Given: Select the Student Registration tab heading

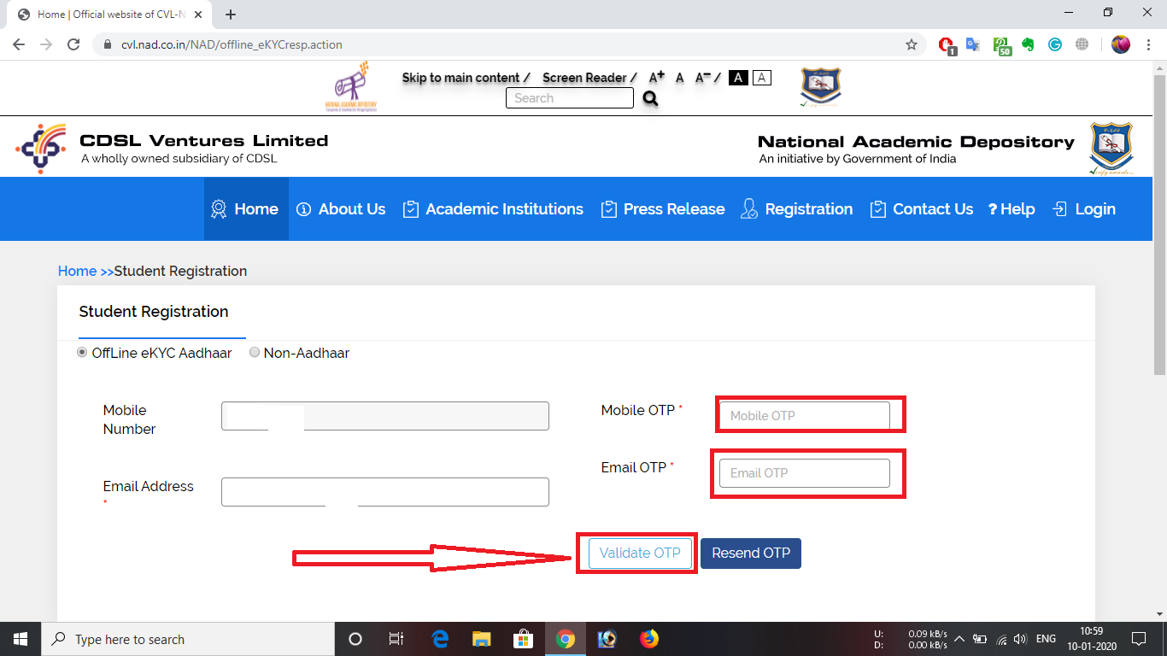Looking at the screenshot, I should click(x=154, y=312).
